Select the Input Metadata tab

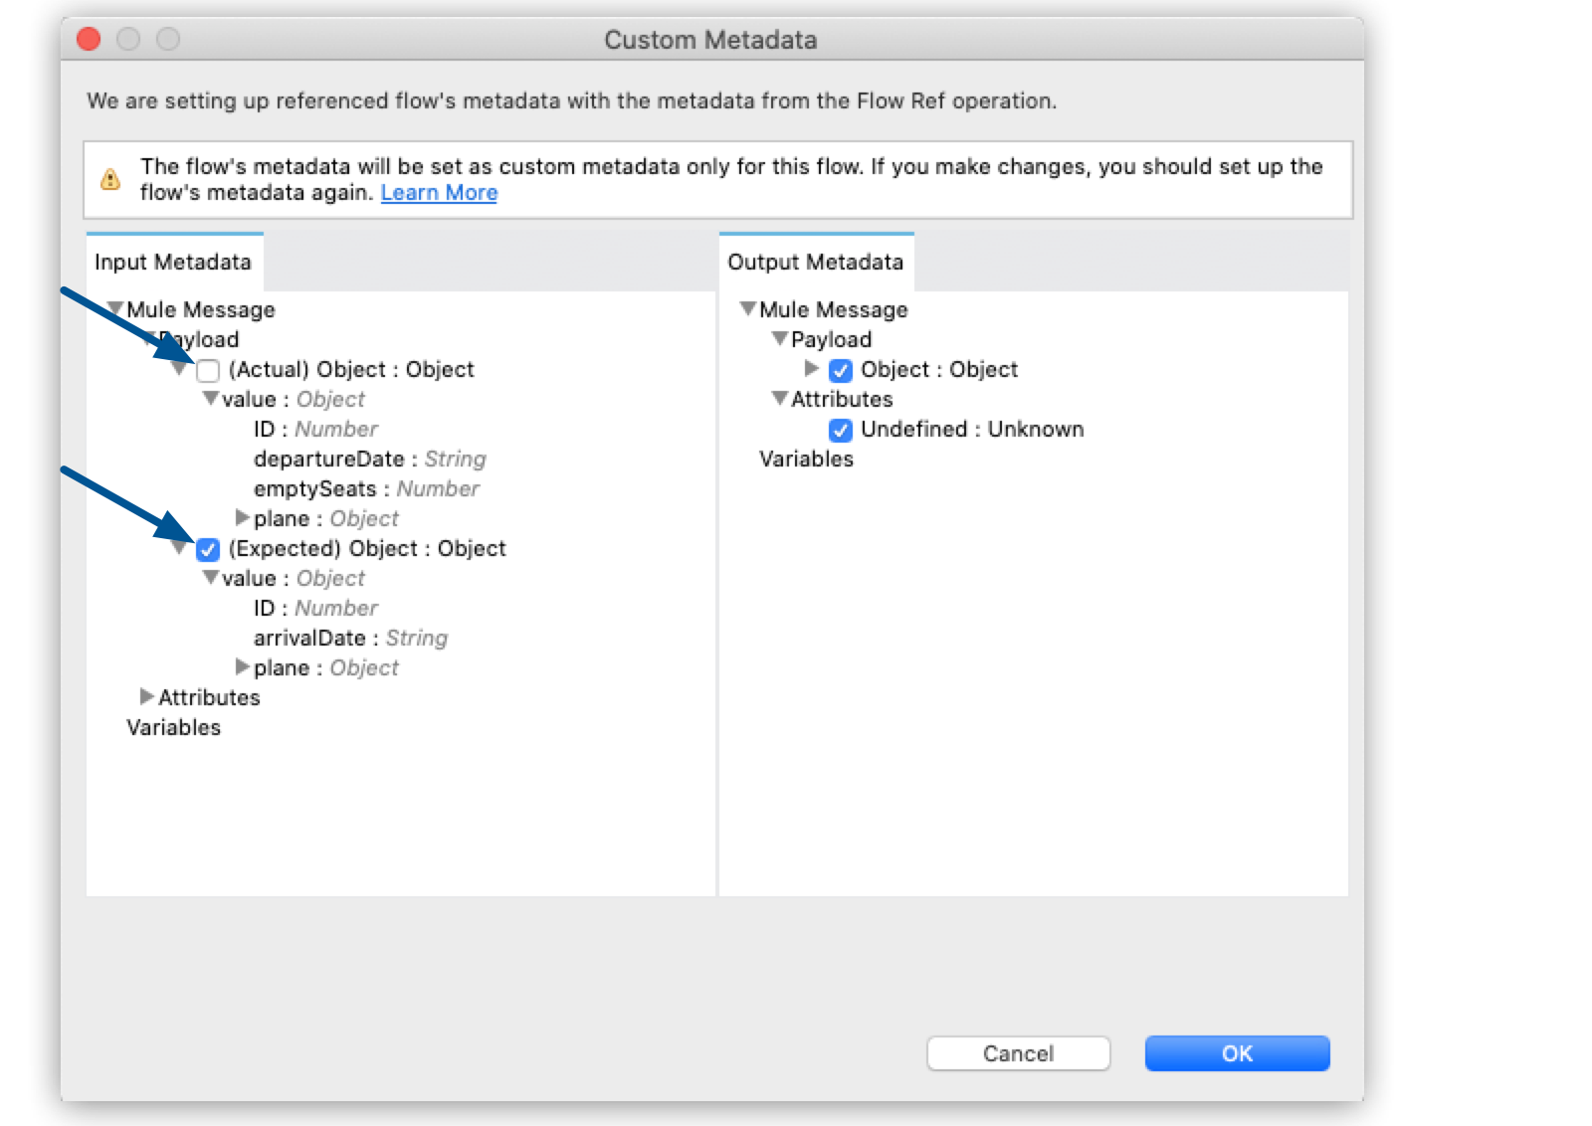click(173, 262)
